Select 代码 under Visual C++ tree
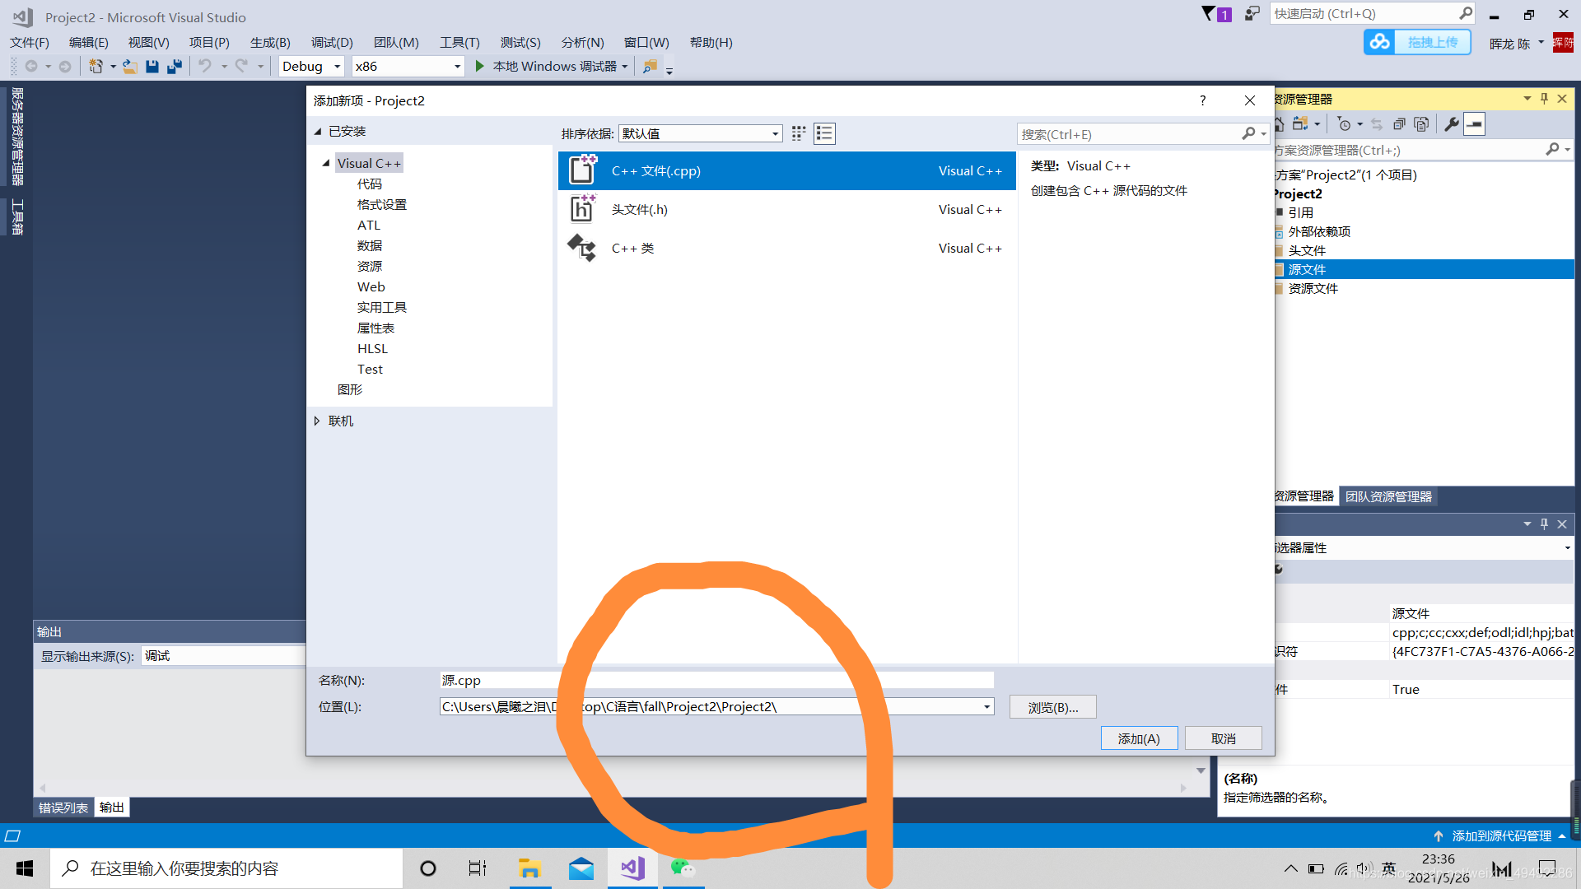Viewport: 1581px width, 889px height. click(x=369, y=184)
